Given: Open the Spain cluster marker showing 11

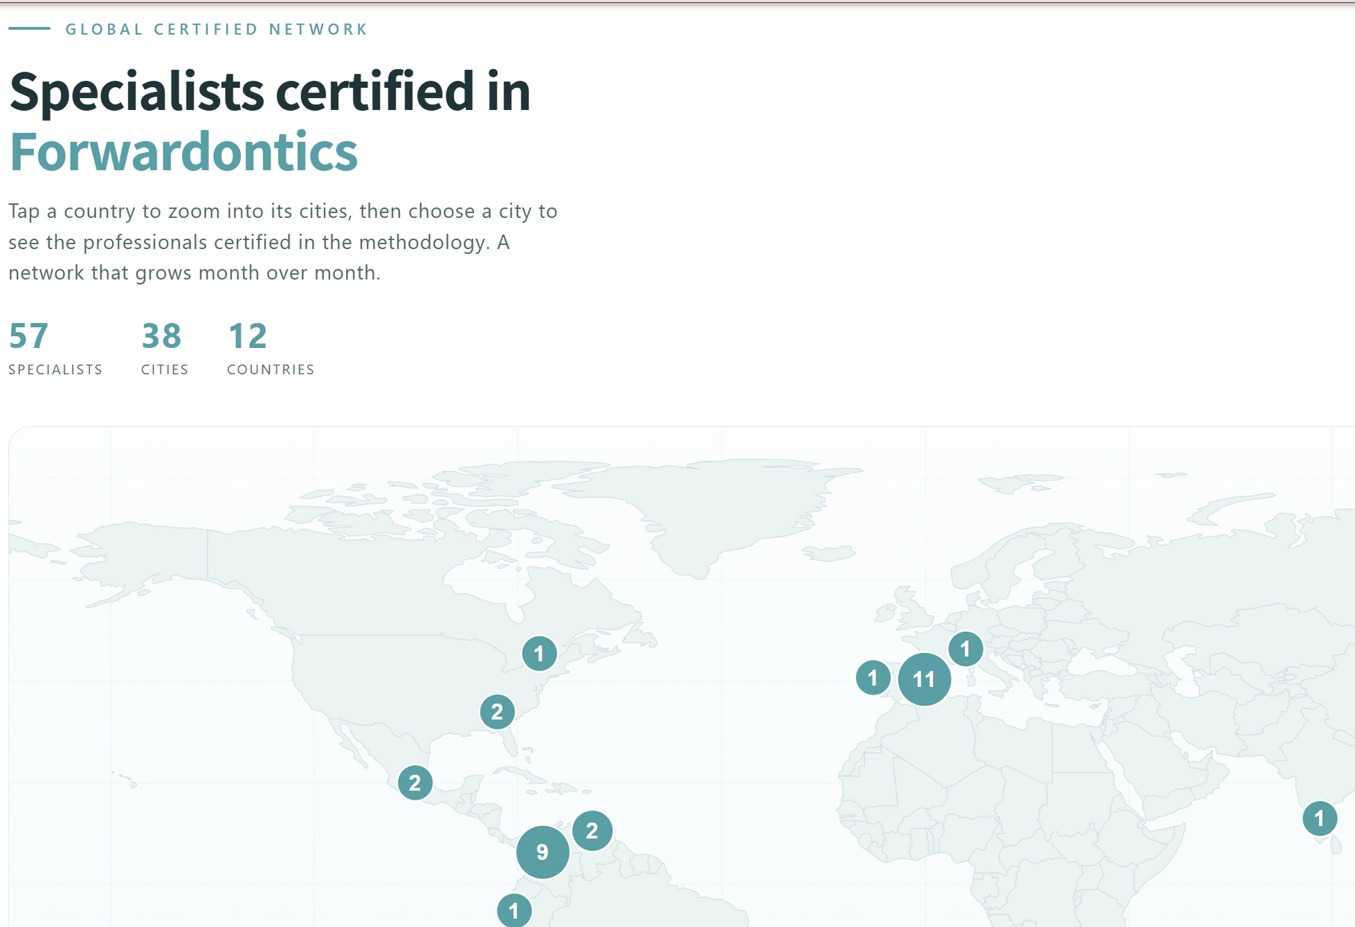Looking at the screenshot, I should pyautogui.click(x=924, y=679).
